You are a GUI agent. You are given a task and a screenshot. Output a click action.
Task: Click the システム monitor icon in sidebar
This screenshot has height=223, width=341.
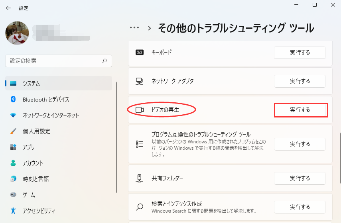13,83
